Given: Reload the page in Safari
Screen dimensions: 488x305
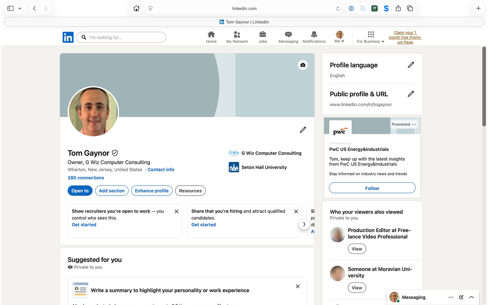Looking at the screenshot, I should tap(338, 8).
